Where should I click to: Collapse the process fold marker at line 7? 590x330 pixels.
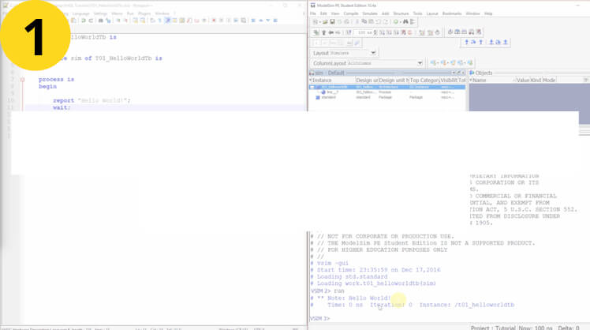pos(23,80)
